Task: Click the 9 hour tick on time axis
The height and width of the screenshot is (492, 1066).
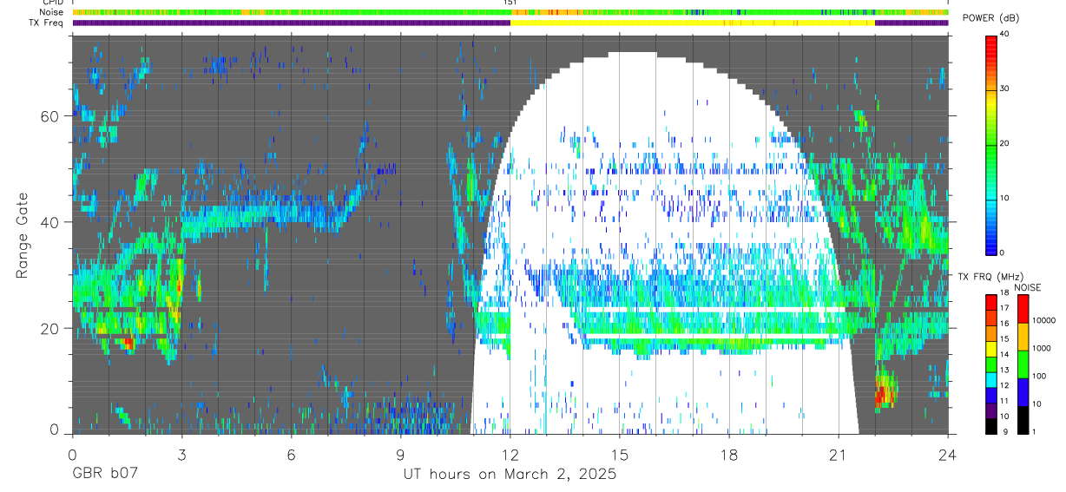Action: click(400, 454)
